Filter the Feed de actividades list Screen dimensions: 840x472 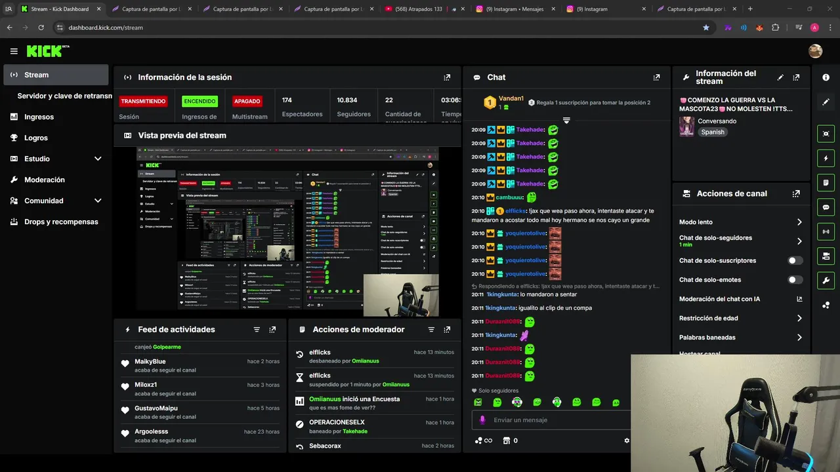pyautogui.click(x=257, y=330)
